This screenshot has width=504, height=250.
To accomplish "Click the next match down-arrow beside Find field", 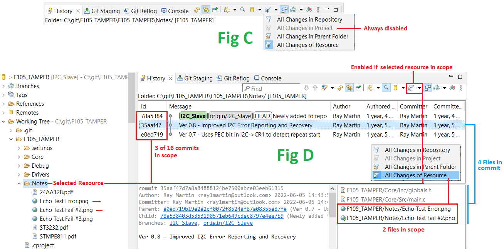I will pos(306,88).
